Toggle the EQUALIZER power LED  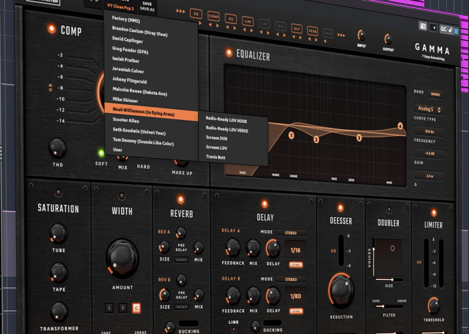pyautogui.click(x=229, y=52)
